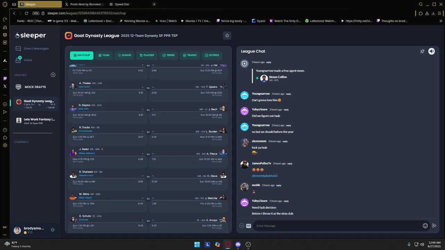Reply to YahyaToure's 'Did we figure out faab'
Image resolution: width=445 pixels, height=250 pixels.
[286, 110]
